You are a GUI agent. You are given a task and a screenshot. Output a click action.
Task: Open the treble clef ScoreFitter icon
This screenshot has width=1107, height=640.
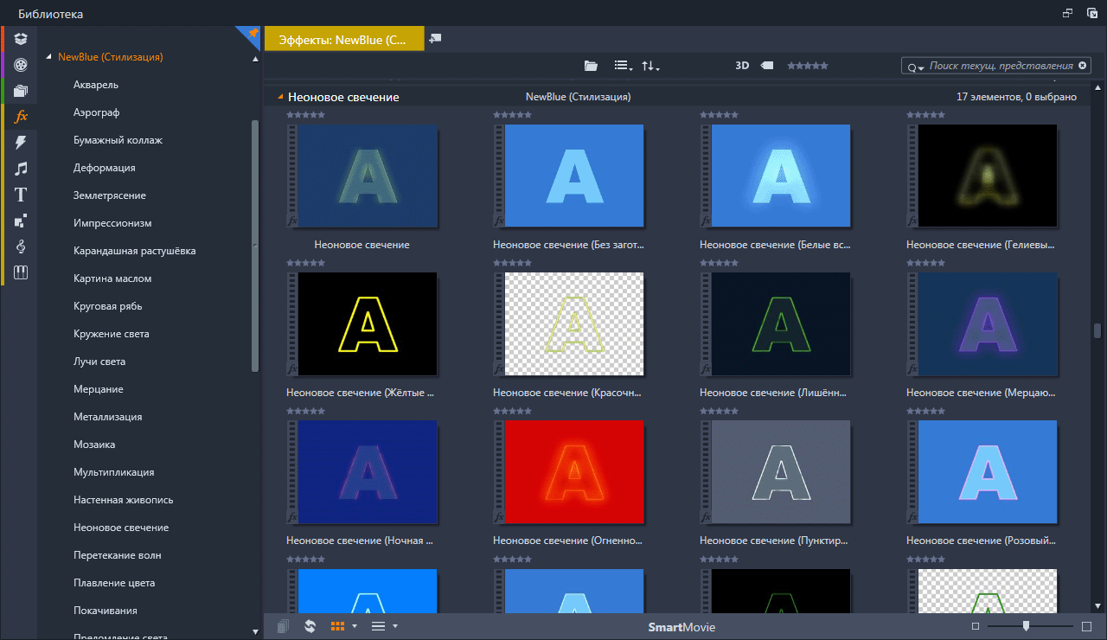pyautogui.click(x=21, y=246)
